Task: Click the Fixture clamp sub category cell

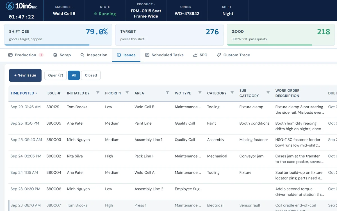Action: [x=251, y=107]
